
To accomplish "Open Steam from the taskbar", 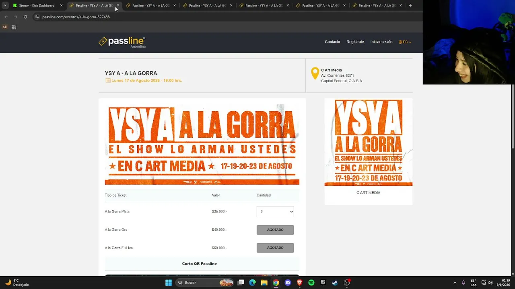I will (x=335, y=283).
